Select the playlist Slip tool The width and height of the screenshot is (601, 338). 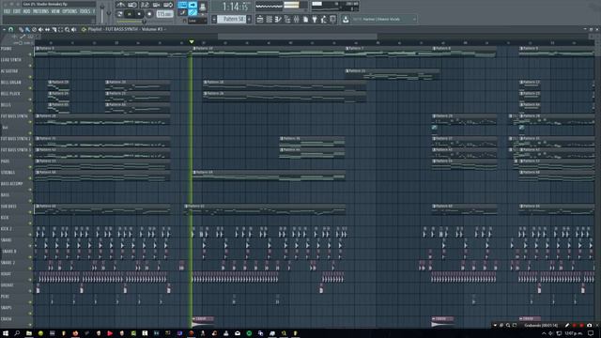[47, 29]
